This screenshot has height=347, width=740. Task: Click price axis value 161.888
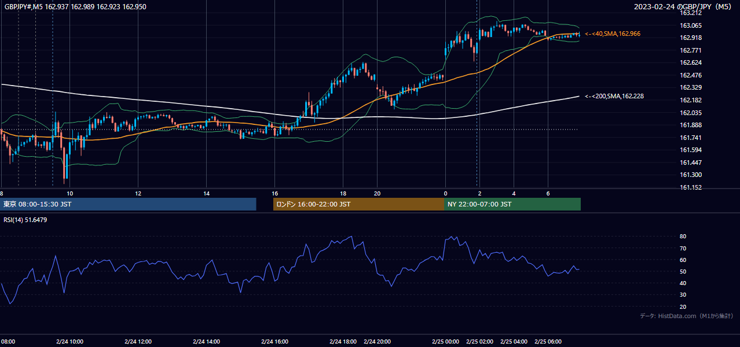(691, 125)
